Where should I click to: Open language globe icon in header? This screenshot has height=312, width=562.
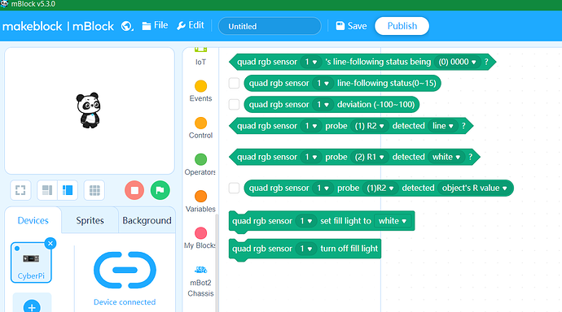(x=127, y=26)
